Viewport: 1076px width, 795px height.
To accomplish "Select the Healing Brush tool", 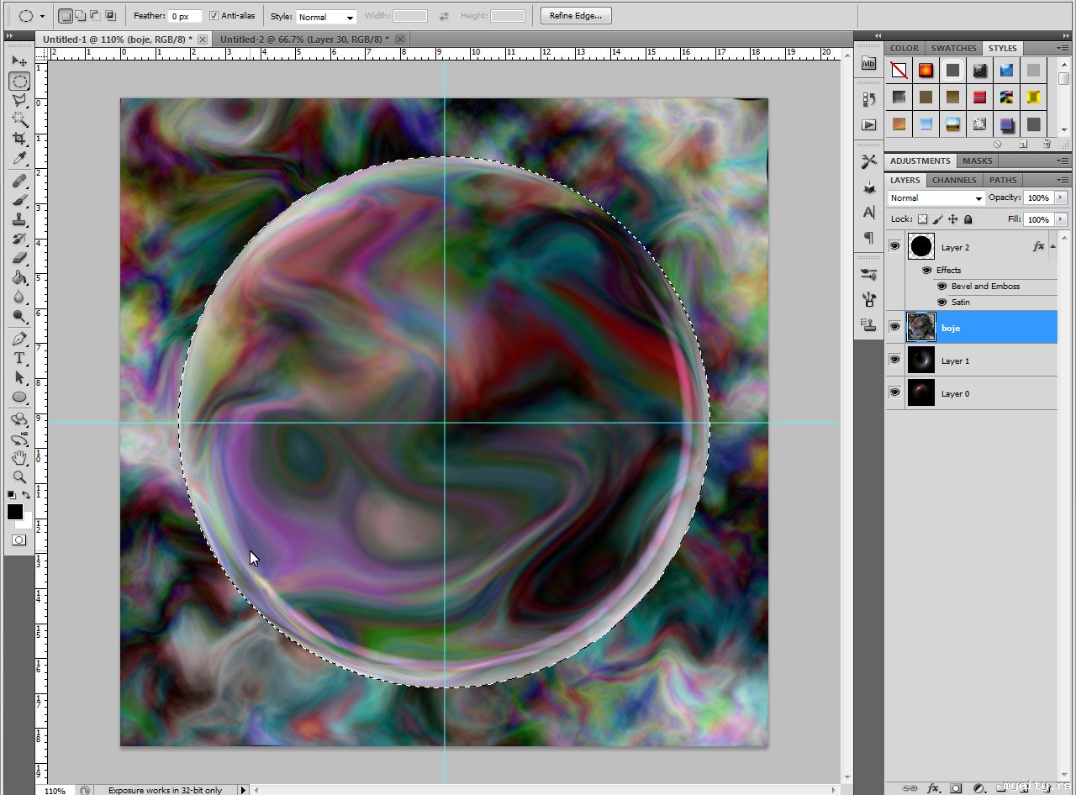I will pos(19,181).
